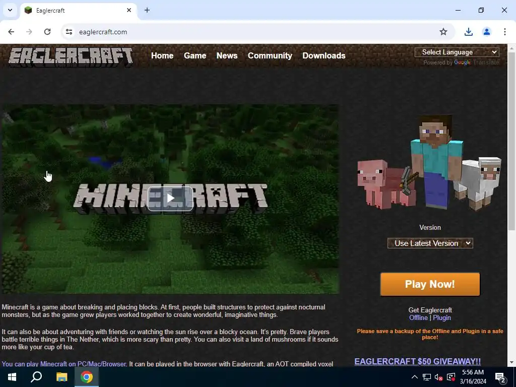
Task: Close the Eaglercraft tab
Action: 129,10
